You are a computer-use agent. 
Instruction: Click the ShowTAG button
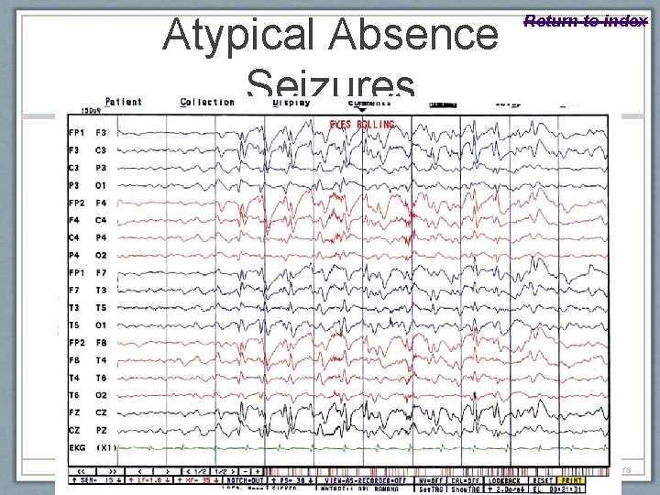point(465,489)
